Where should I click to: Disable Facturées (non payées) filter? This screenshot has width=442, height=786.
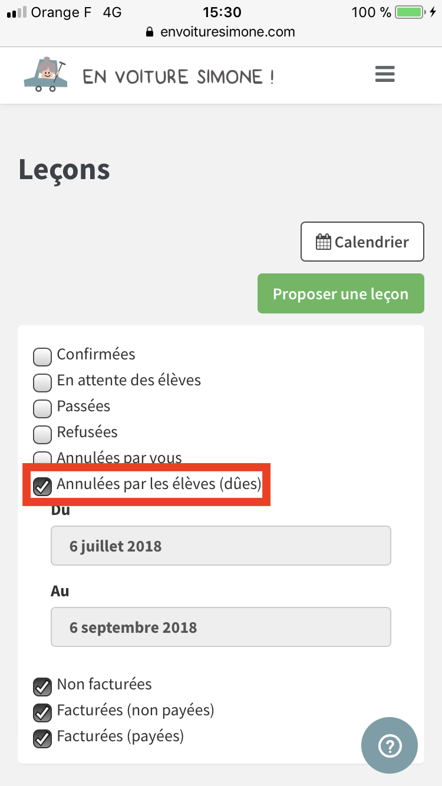42,712
